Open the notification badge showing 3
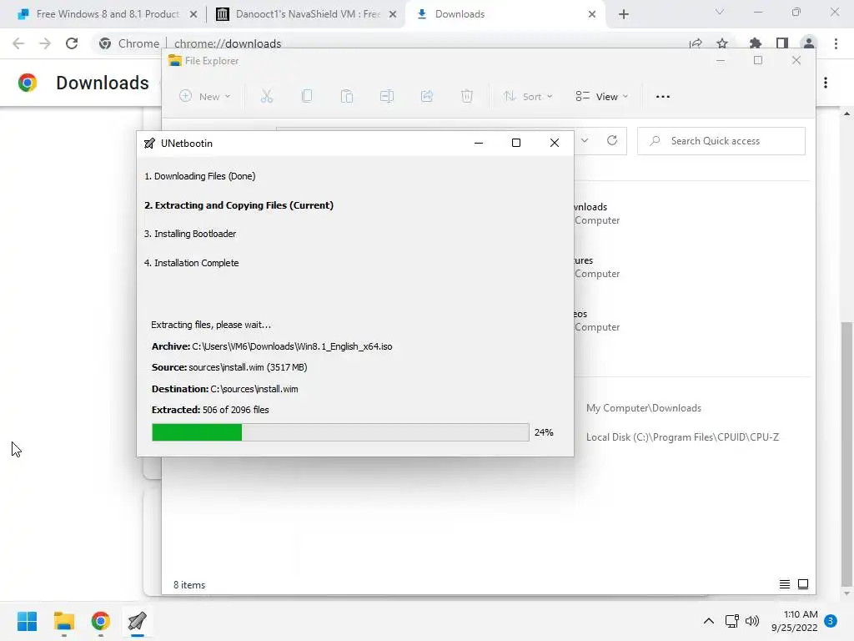 831,621
